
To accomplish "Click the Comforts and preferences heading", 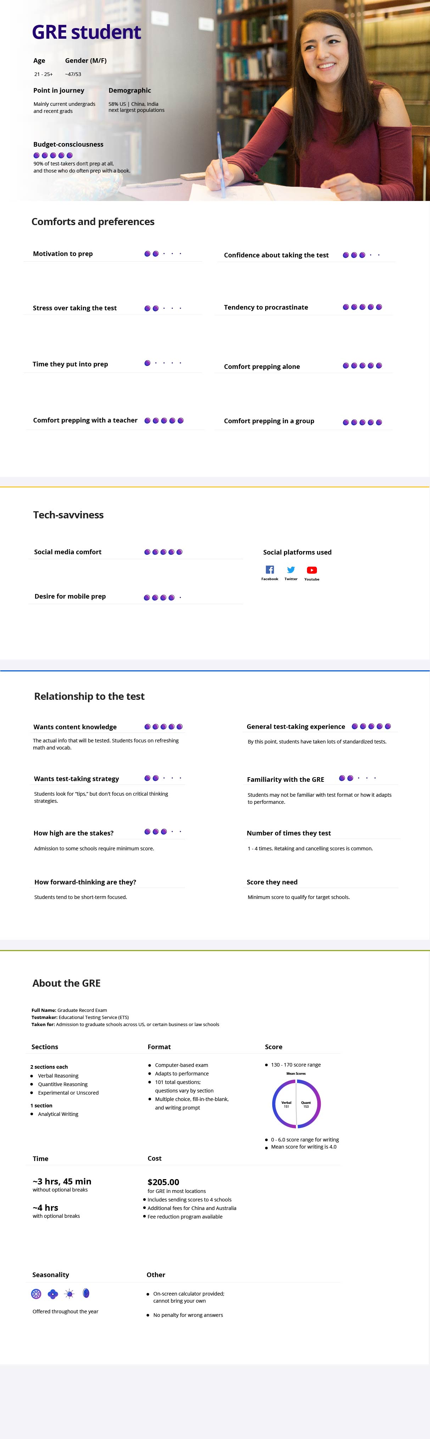I will click(93, 222).
